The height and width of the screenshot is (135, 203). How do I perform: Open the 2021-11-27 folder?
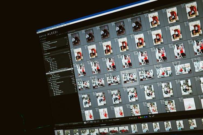point(54,62)
